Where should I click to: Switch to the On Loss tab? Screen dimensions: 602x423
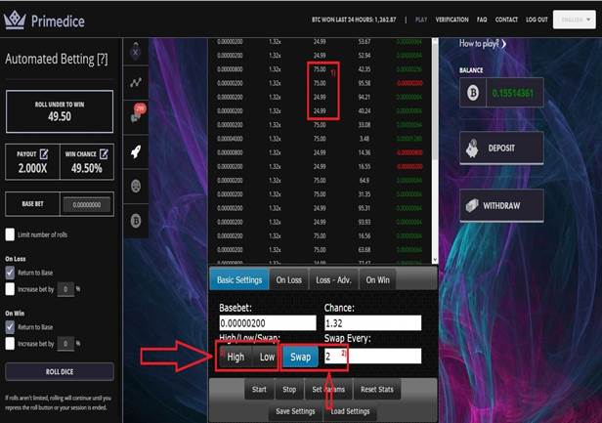[288, 280]
